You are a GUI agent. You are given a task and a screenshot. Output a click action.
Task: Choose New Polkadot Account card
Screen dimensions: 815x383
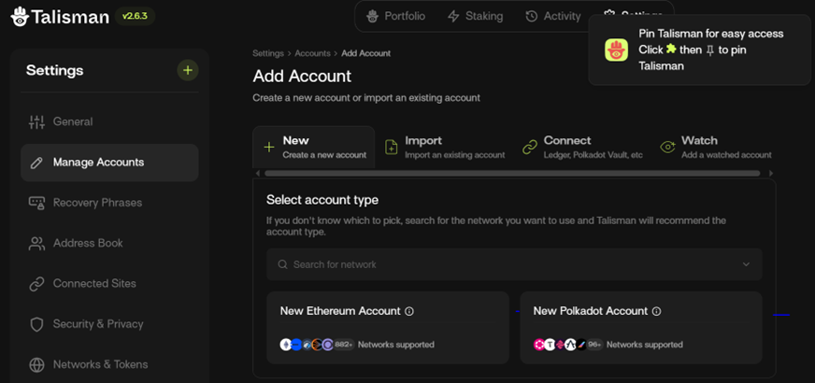[641, 328]
